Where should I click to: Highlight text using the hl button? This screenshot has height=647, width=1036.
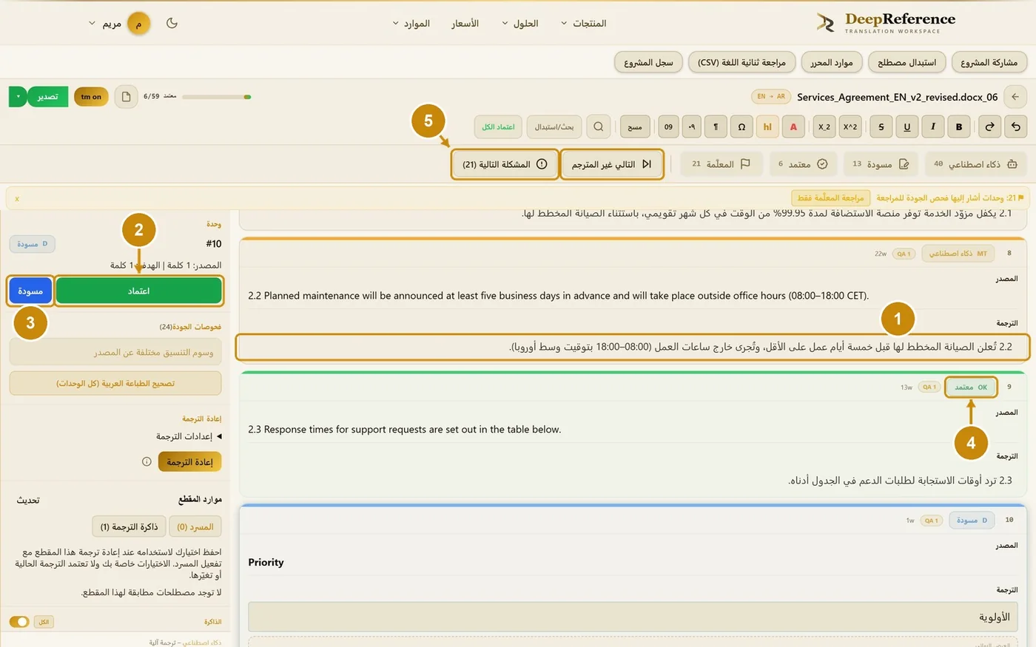(767, 126)
